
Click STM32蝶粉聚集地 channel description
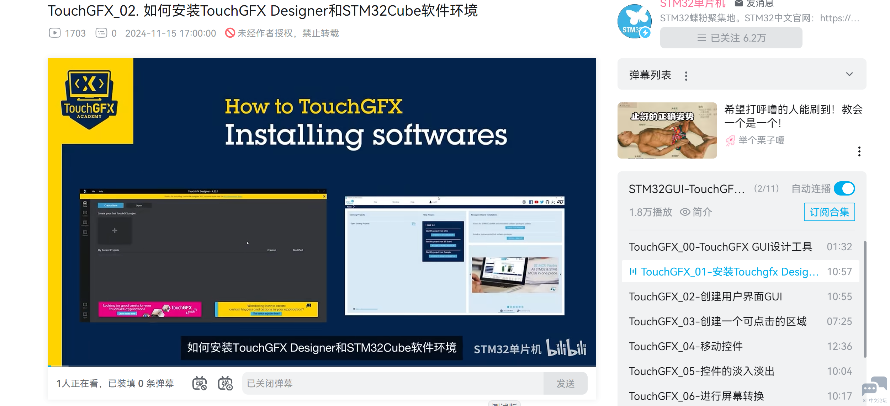click(760, 18)
